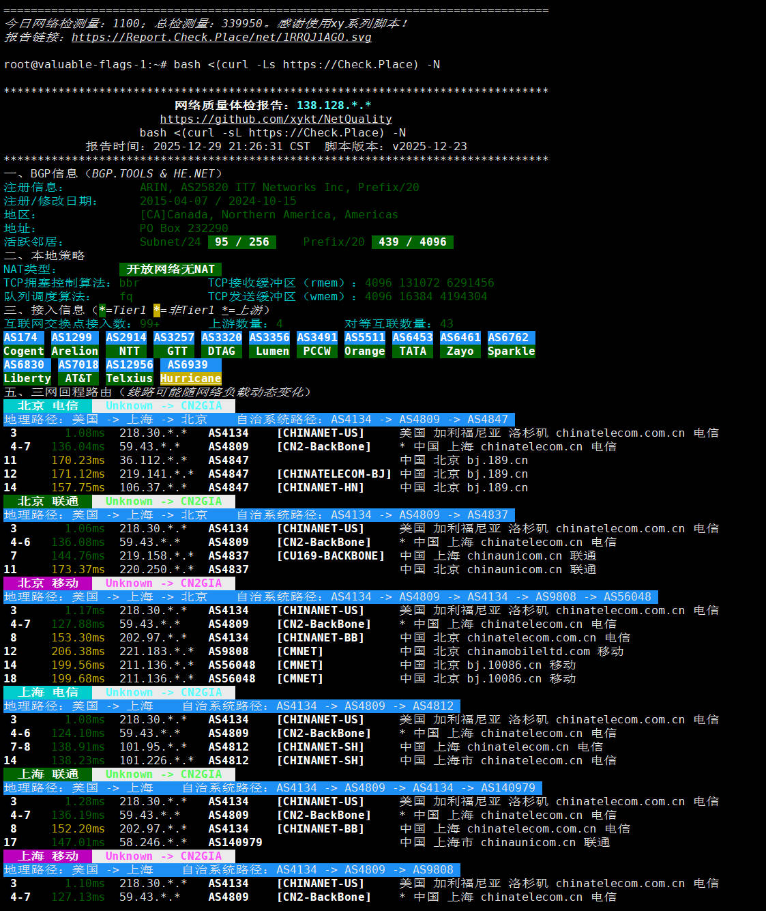766x911 pixels.
Task: Click the 439 / 4096 prefix neighbors badge
Action: click(x=412, y=242)
